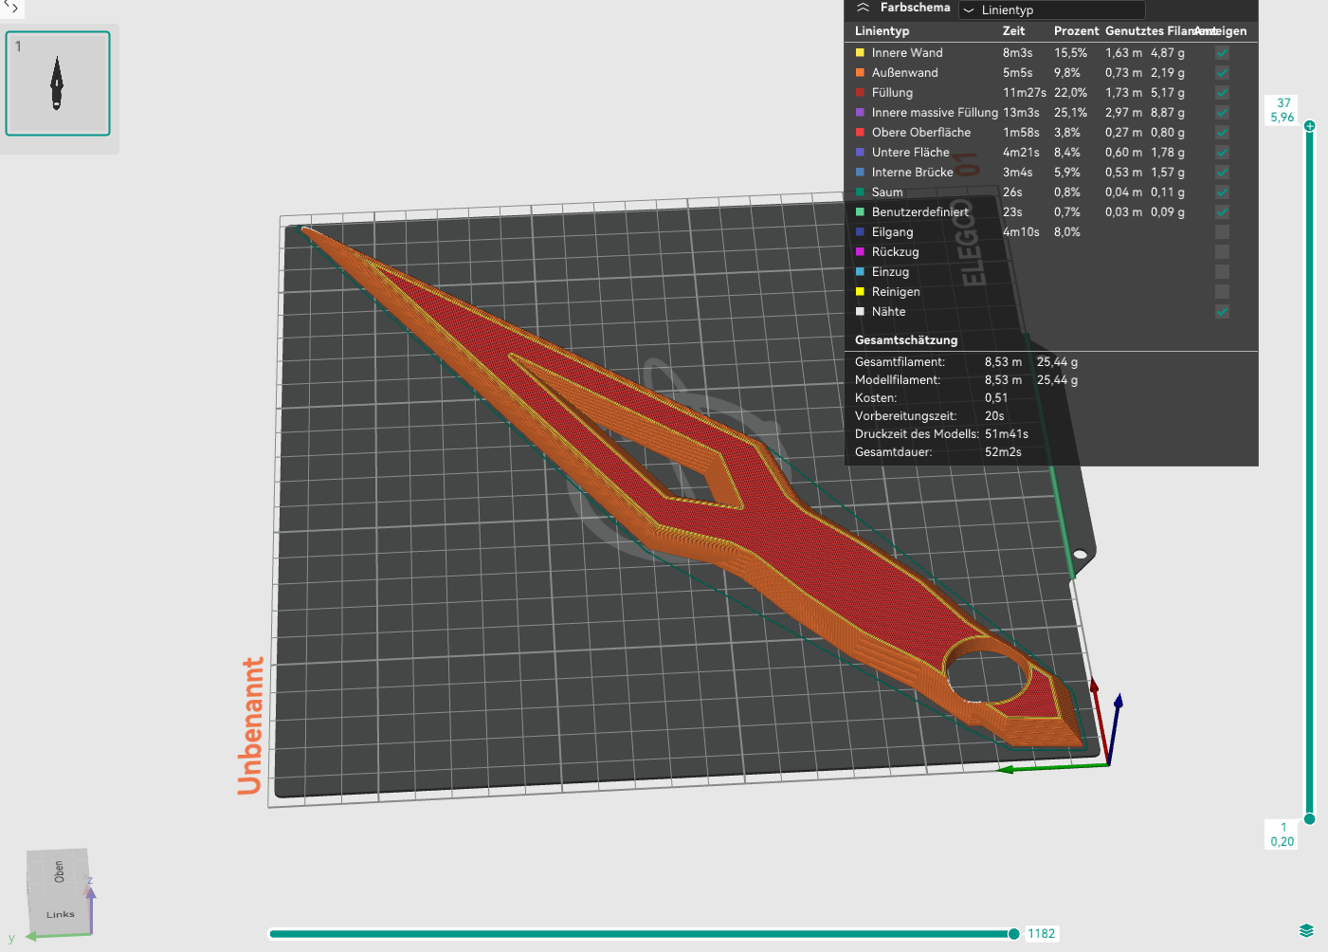Click the Gesamtschätzung heading
Viewport: 1328px width, 952px height.
click(x=906, y=340)
